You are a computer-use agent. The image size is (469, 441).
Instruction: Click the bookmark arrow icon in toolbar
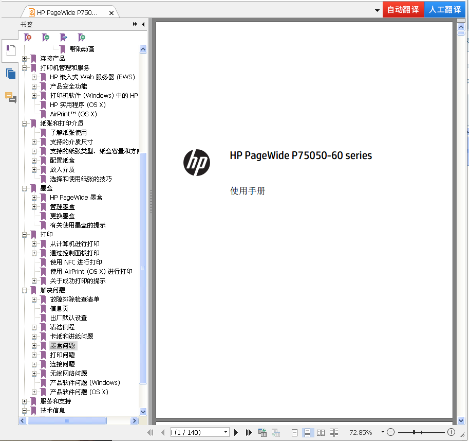pos(64,37)
